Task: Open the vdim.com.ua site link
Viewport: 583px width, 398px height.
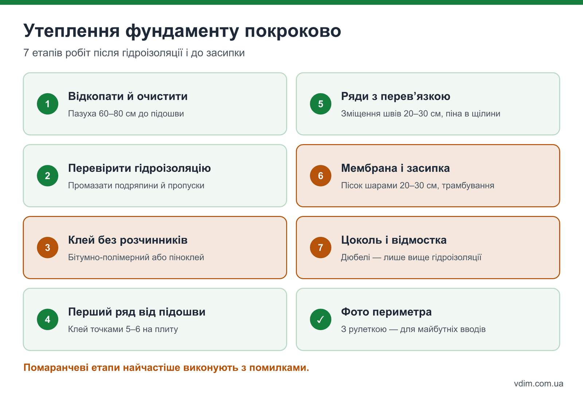Action: tap(539, 383)
